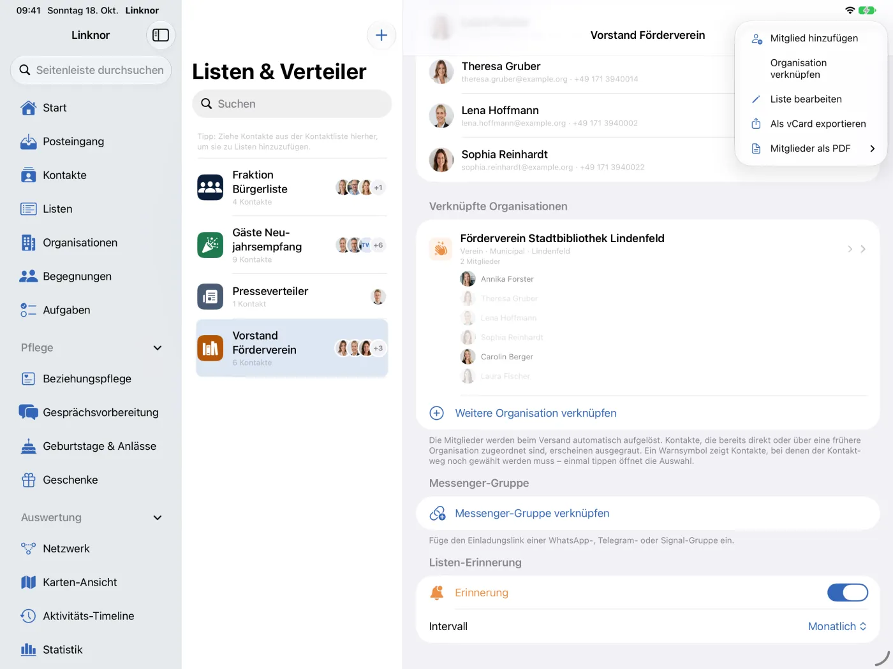The width and height of the screenshot is (893, 669).
Task: Change the Intervall Monatlich dropdown
Action: pyautogui.click(x=837, y=626)
